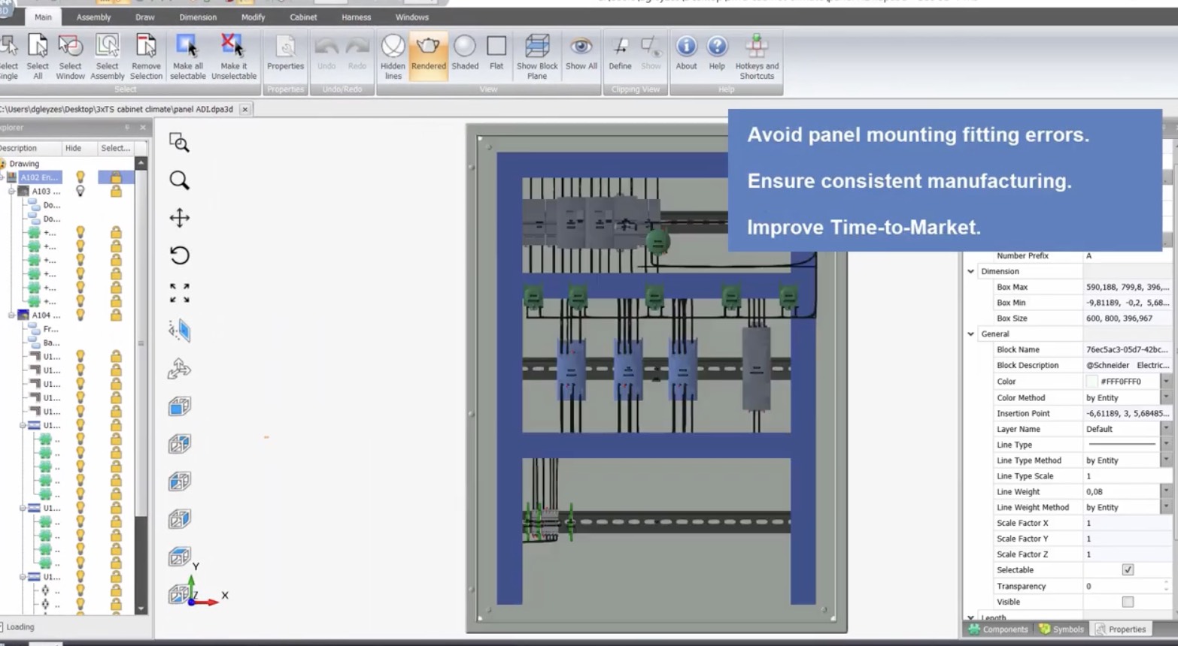1178x646 pixels.
Task: Switch to Shaded display mode
Action: pyautogui.click(x=465, y=54)
